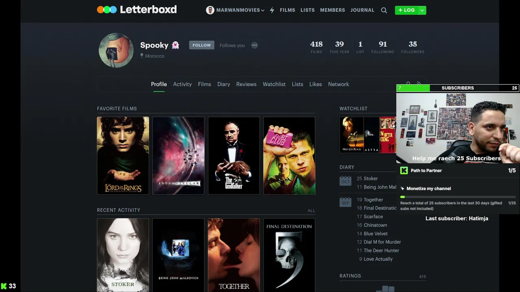Click the Kick logo in the Path to Partner panel
Image resolution: width=520 pixels, height=292 pixels.
coord(404,171)
